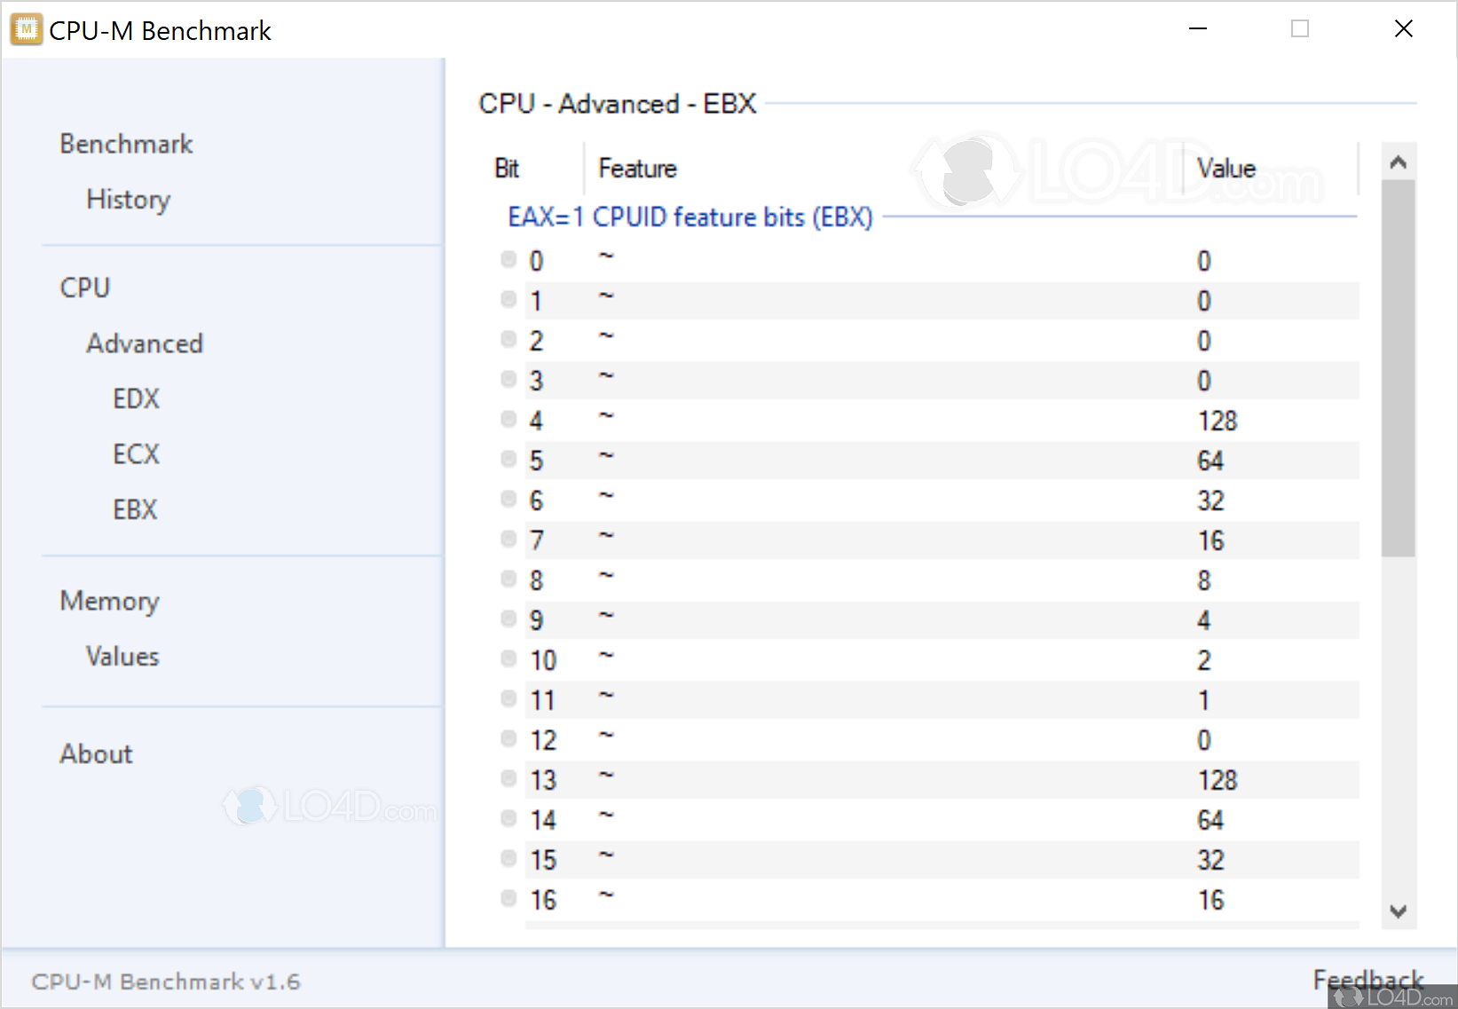
Task: Open the History page
Action: pos(128,200)
